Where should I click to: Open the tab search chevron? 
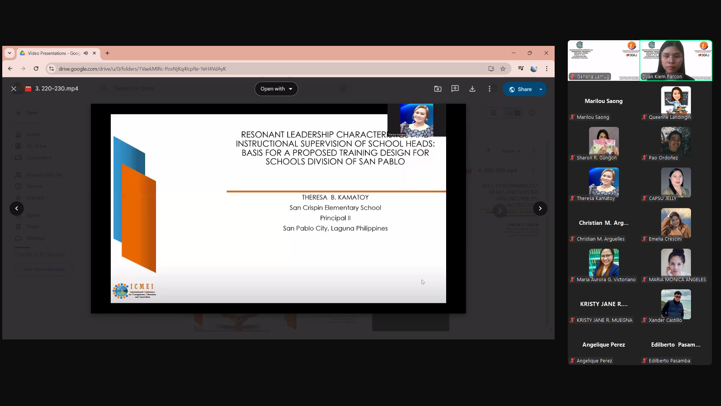click(x=9, y=53)
